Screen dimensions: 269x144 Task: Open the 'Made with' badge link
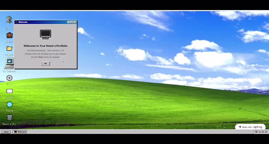click(x=250, y=127)
